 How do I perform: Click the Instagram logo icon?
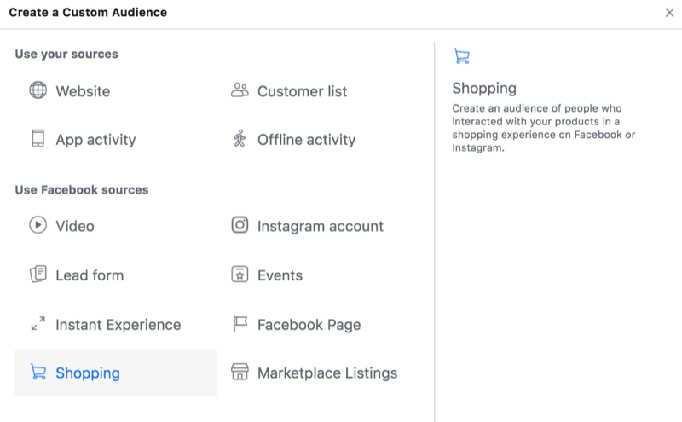(240, 225)
